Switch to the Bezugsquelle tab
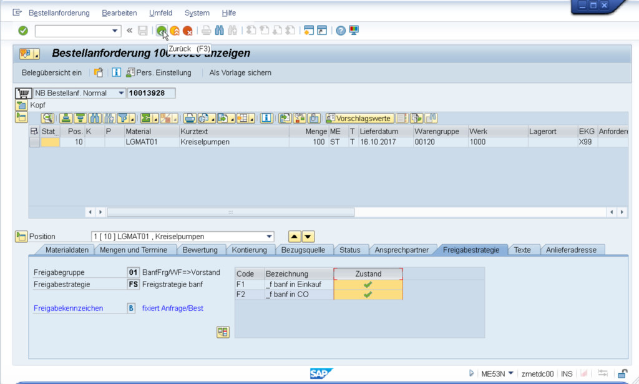The image size is (639, 384). 303,250
